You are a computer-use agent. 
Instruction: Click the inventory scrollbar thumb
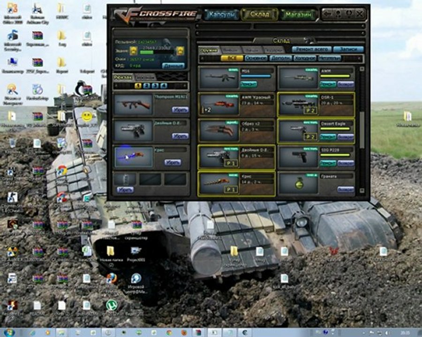362,130
